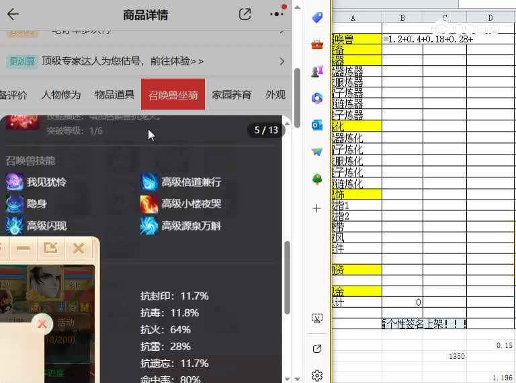Screen dimensions: 516x383
Task: Switch to the 备评价 tab
Action: (13, 95)
